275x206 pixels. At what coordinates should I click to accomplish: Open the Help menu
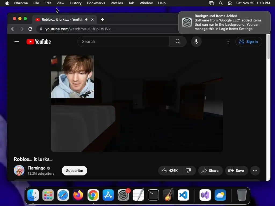162,3
